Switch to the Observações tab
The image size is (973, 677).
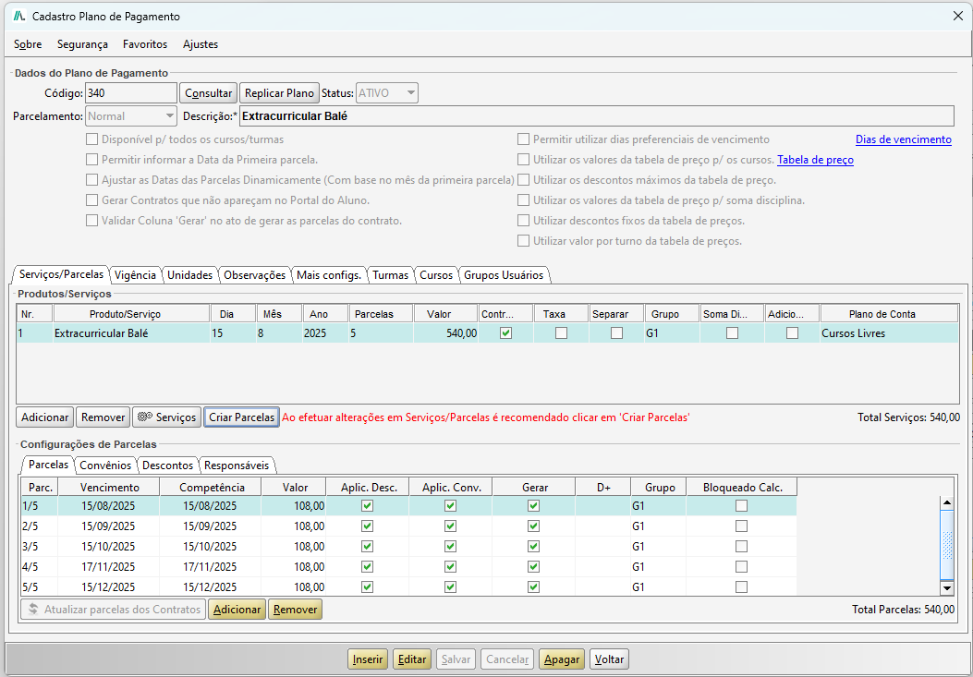click(x=254, y=275)
